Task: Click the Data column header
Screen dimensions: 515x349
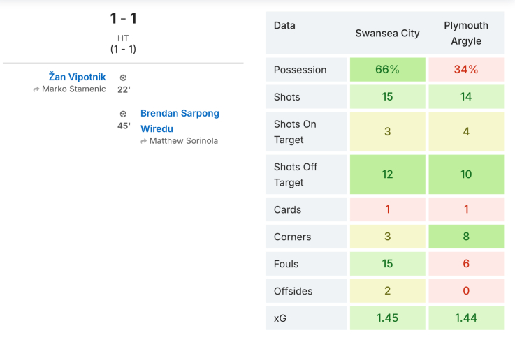Action: tap(284, 26)
